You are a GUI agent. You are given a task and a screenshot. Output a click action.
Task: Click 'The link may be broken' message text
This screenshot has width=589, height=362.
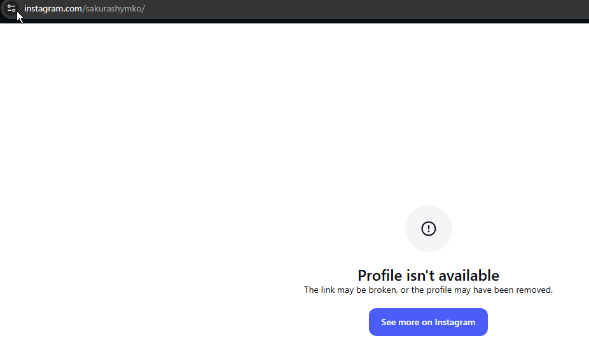[428, 290]
